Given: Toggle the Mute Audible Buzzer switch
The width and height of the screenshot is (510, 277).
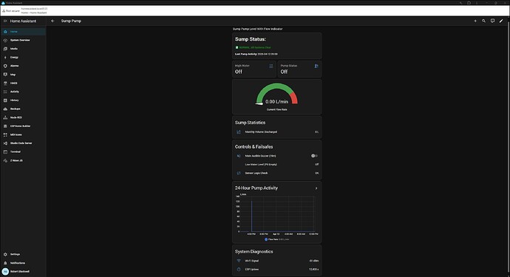Looking at the screenshot, I should point(314,156).
